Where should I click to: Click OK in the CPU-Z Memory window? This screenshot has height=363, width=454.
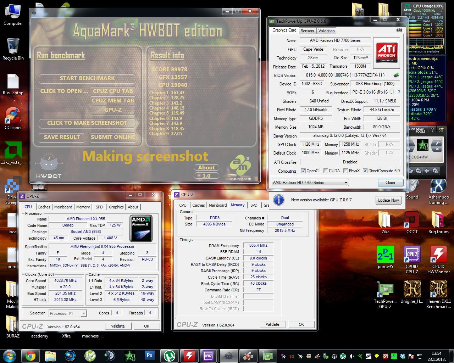tap(301, 324)
